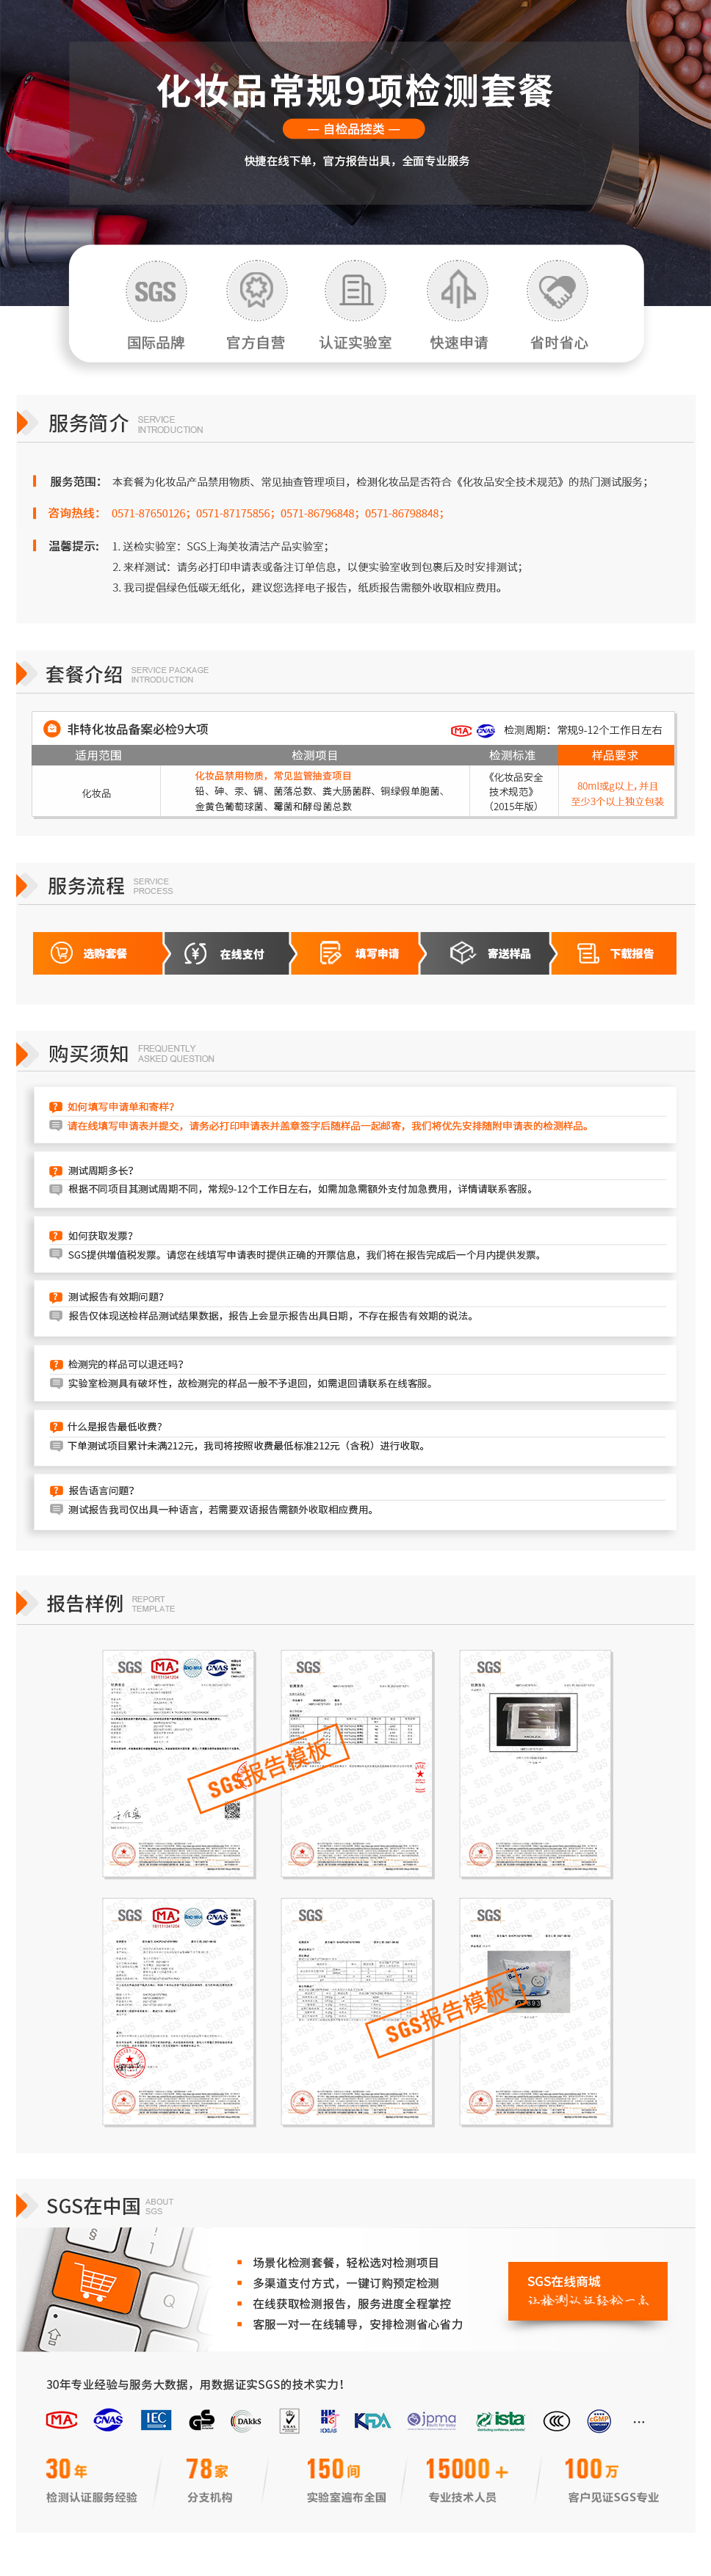Click the 样品要求 orange table header
The height and width of the screenshot is (2576, 711).
point(615,755)
